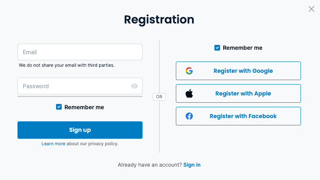Click the Google logo icon
This screenshot has width=320, height=180.
pos(189,71)
